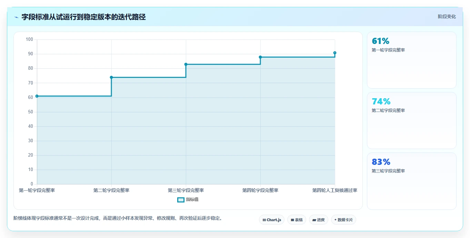Click the y-axis value 80

click(31, 68)
